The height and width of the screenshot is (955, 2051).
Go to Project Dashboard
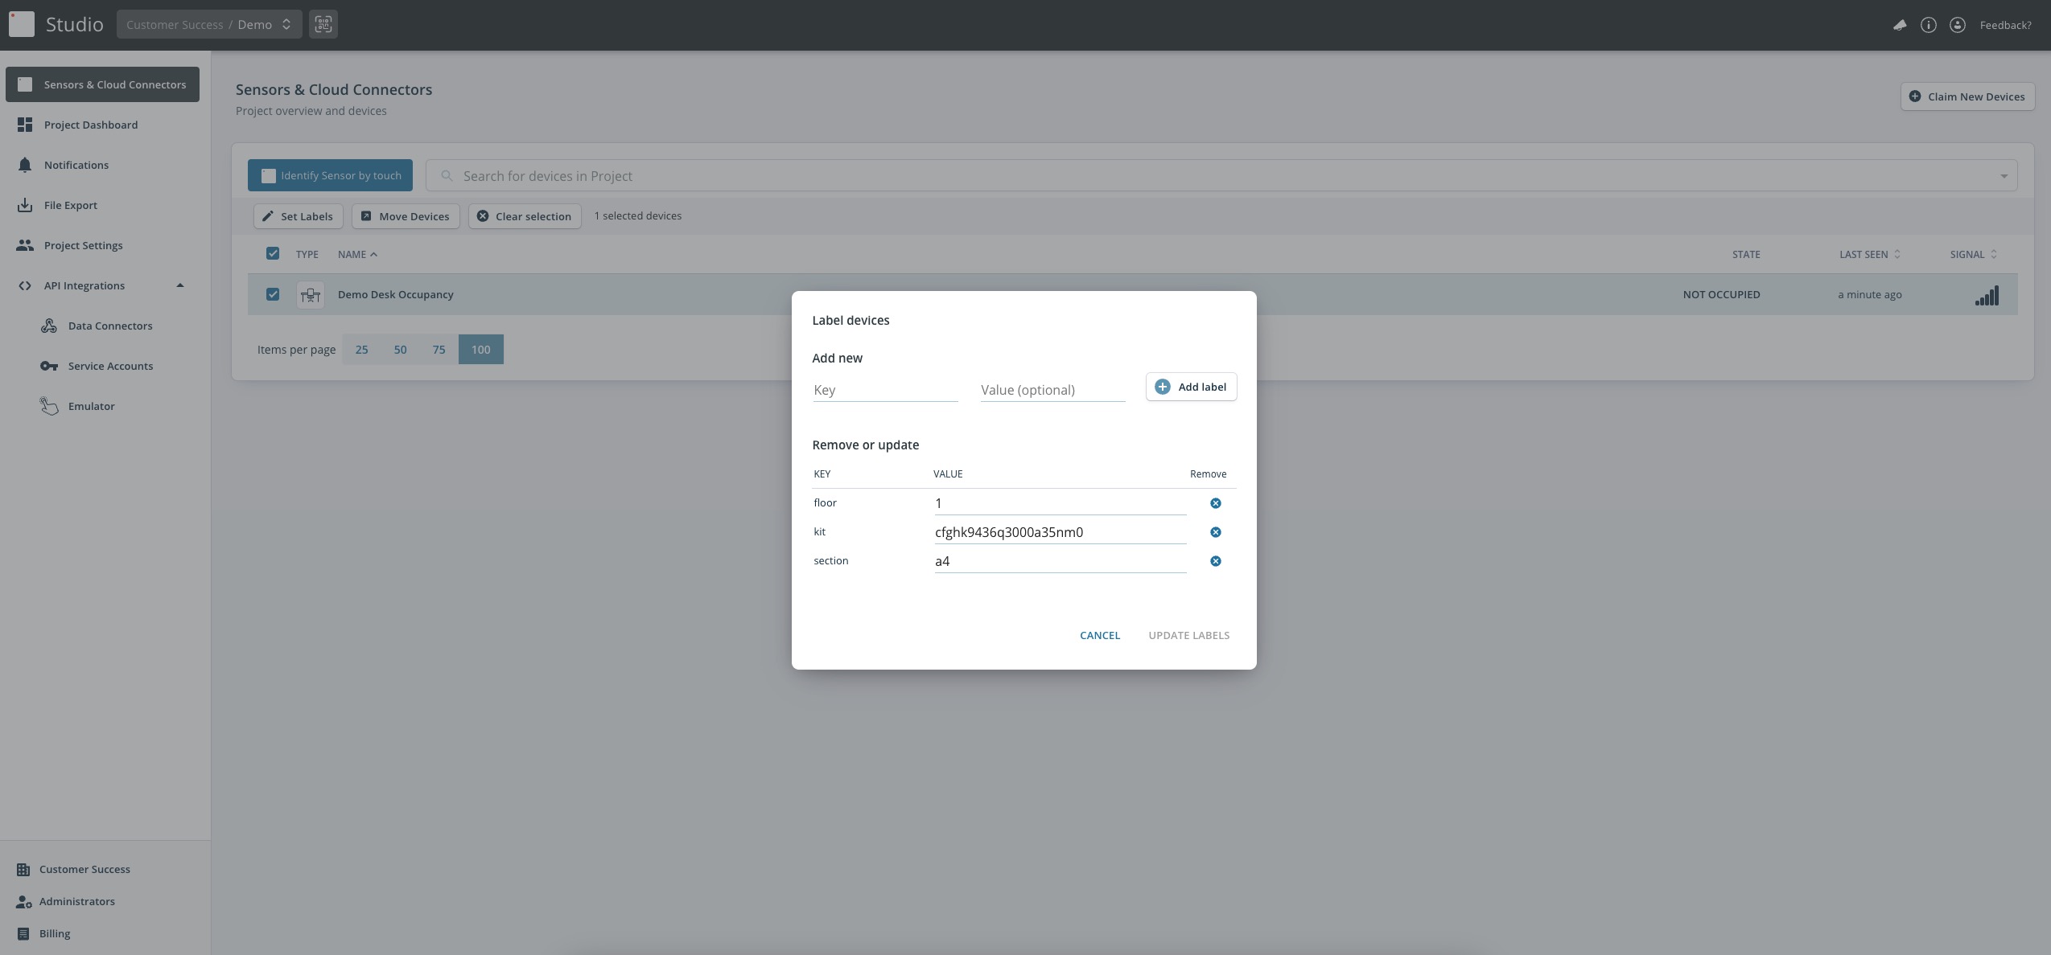point(90,125)
